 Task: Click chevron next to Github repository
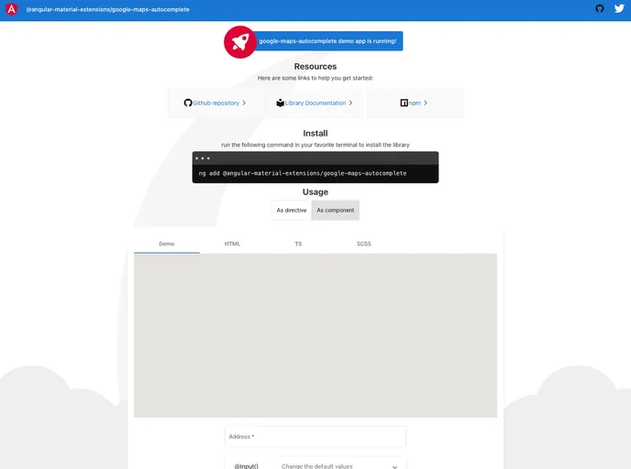(x=244, y=104)
